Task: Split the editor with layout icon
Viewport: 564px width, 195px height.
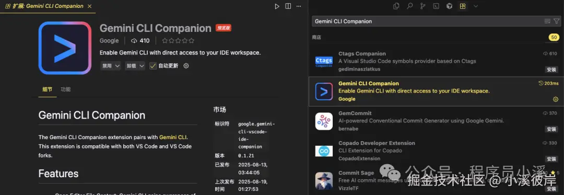Action: coord(288,6)
